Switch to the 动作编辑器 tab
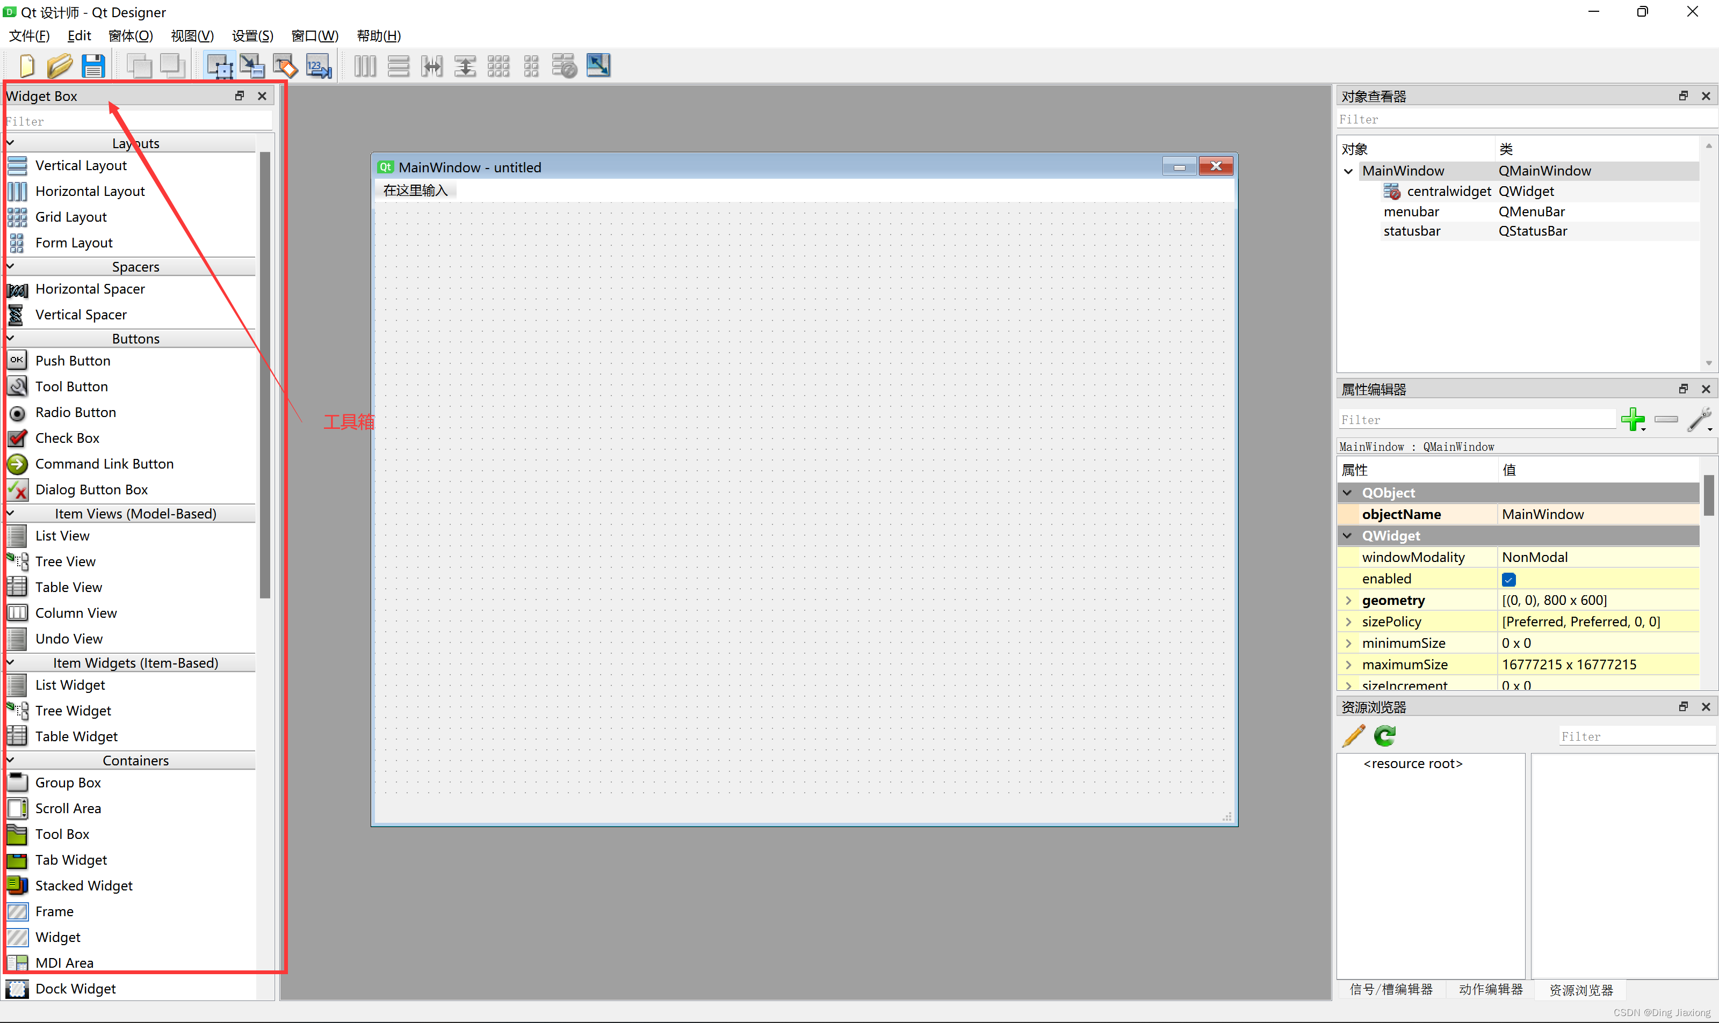Screen dimensions: 1719x1023 click(1490, 989)
